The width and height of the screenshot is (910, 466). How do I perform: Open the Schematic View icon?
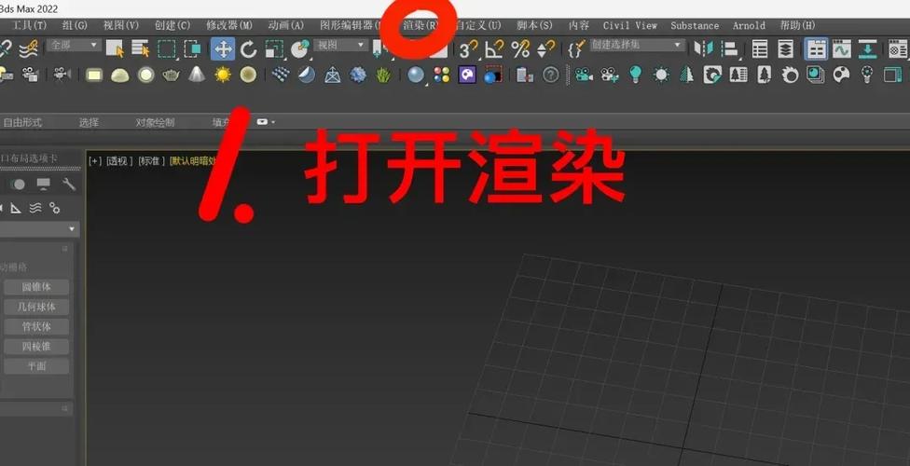tap(867, 49)
